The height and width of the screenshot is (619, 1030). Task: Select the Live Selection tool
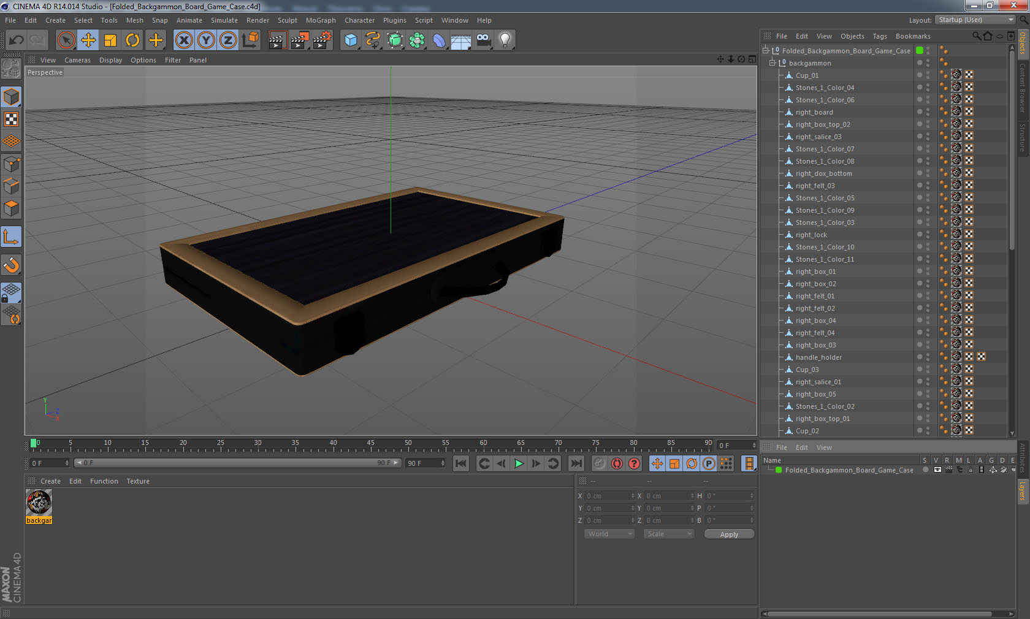click(x=66, y=40)
